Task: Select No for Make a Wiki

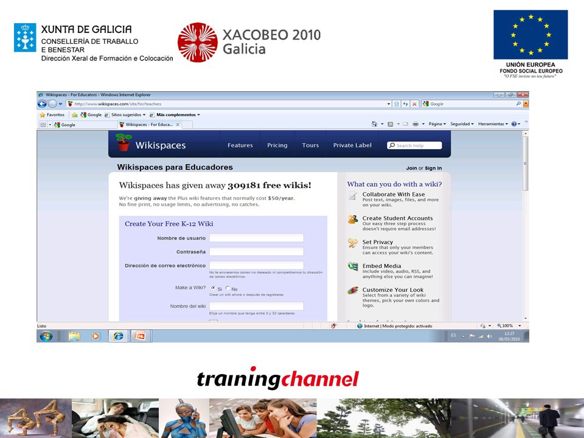Action: coord(228,288)
